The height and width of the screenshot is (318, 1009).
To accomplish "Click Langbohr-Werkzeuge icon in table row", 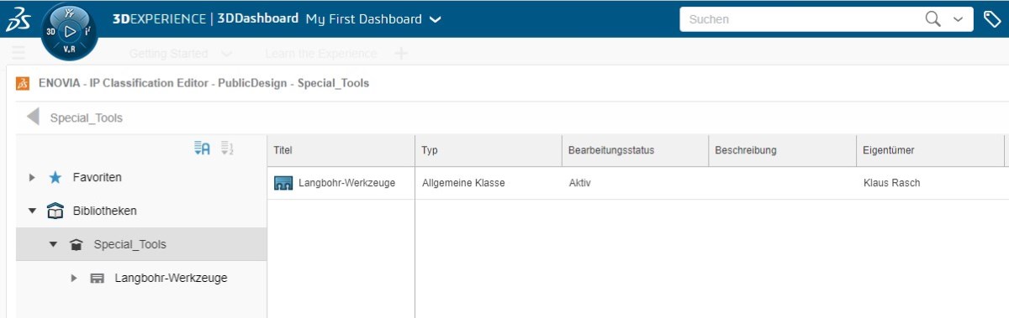I will click(283, 183).
